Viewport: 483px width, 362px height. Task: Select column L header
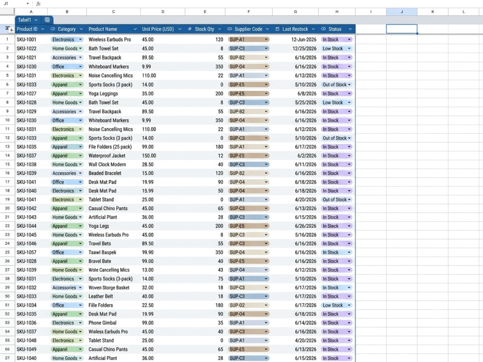pos(464,12)
